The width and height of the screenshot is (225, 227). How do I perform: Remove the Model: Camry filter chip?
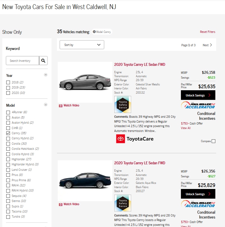pos(94,32)
